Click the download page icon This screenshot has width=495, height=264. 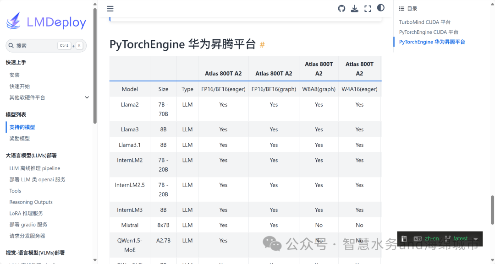[x=354, y=9]
